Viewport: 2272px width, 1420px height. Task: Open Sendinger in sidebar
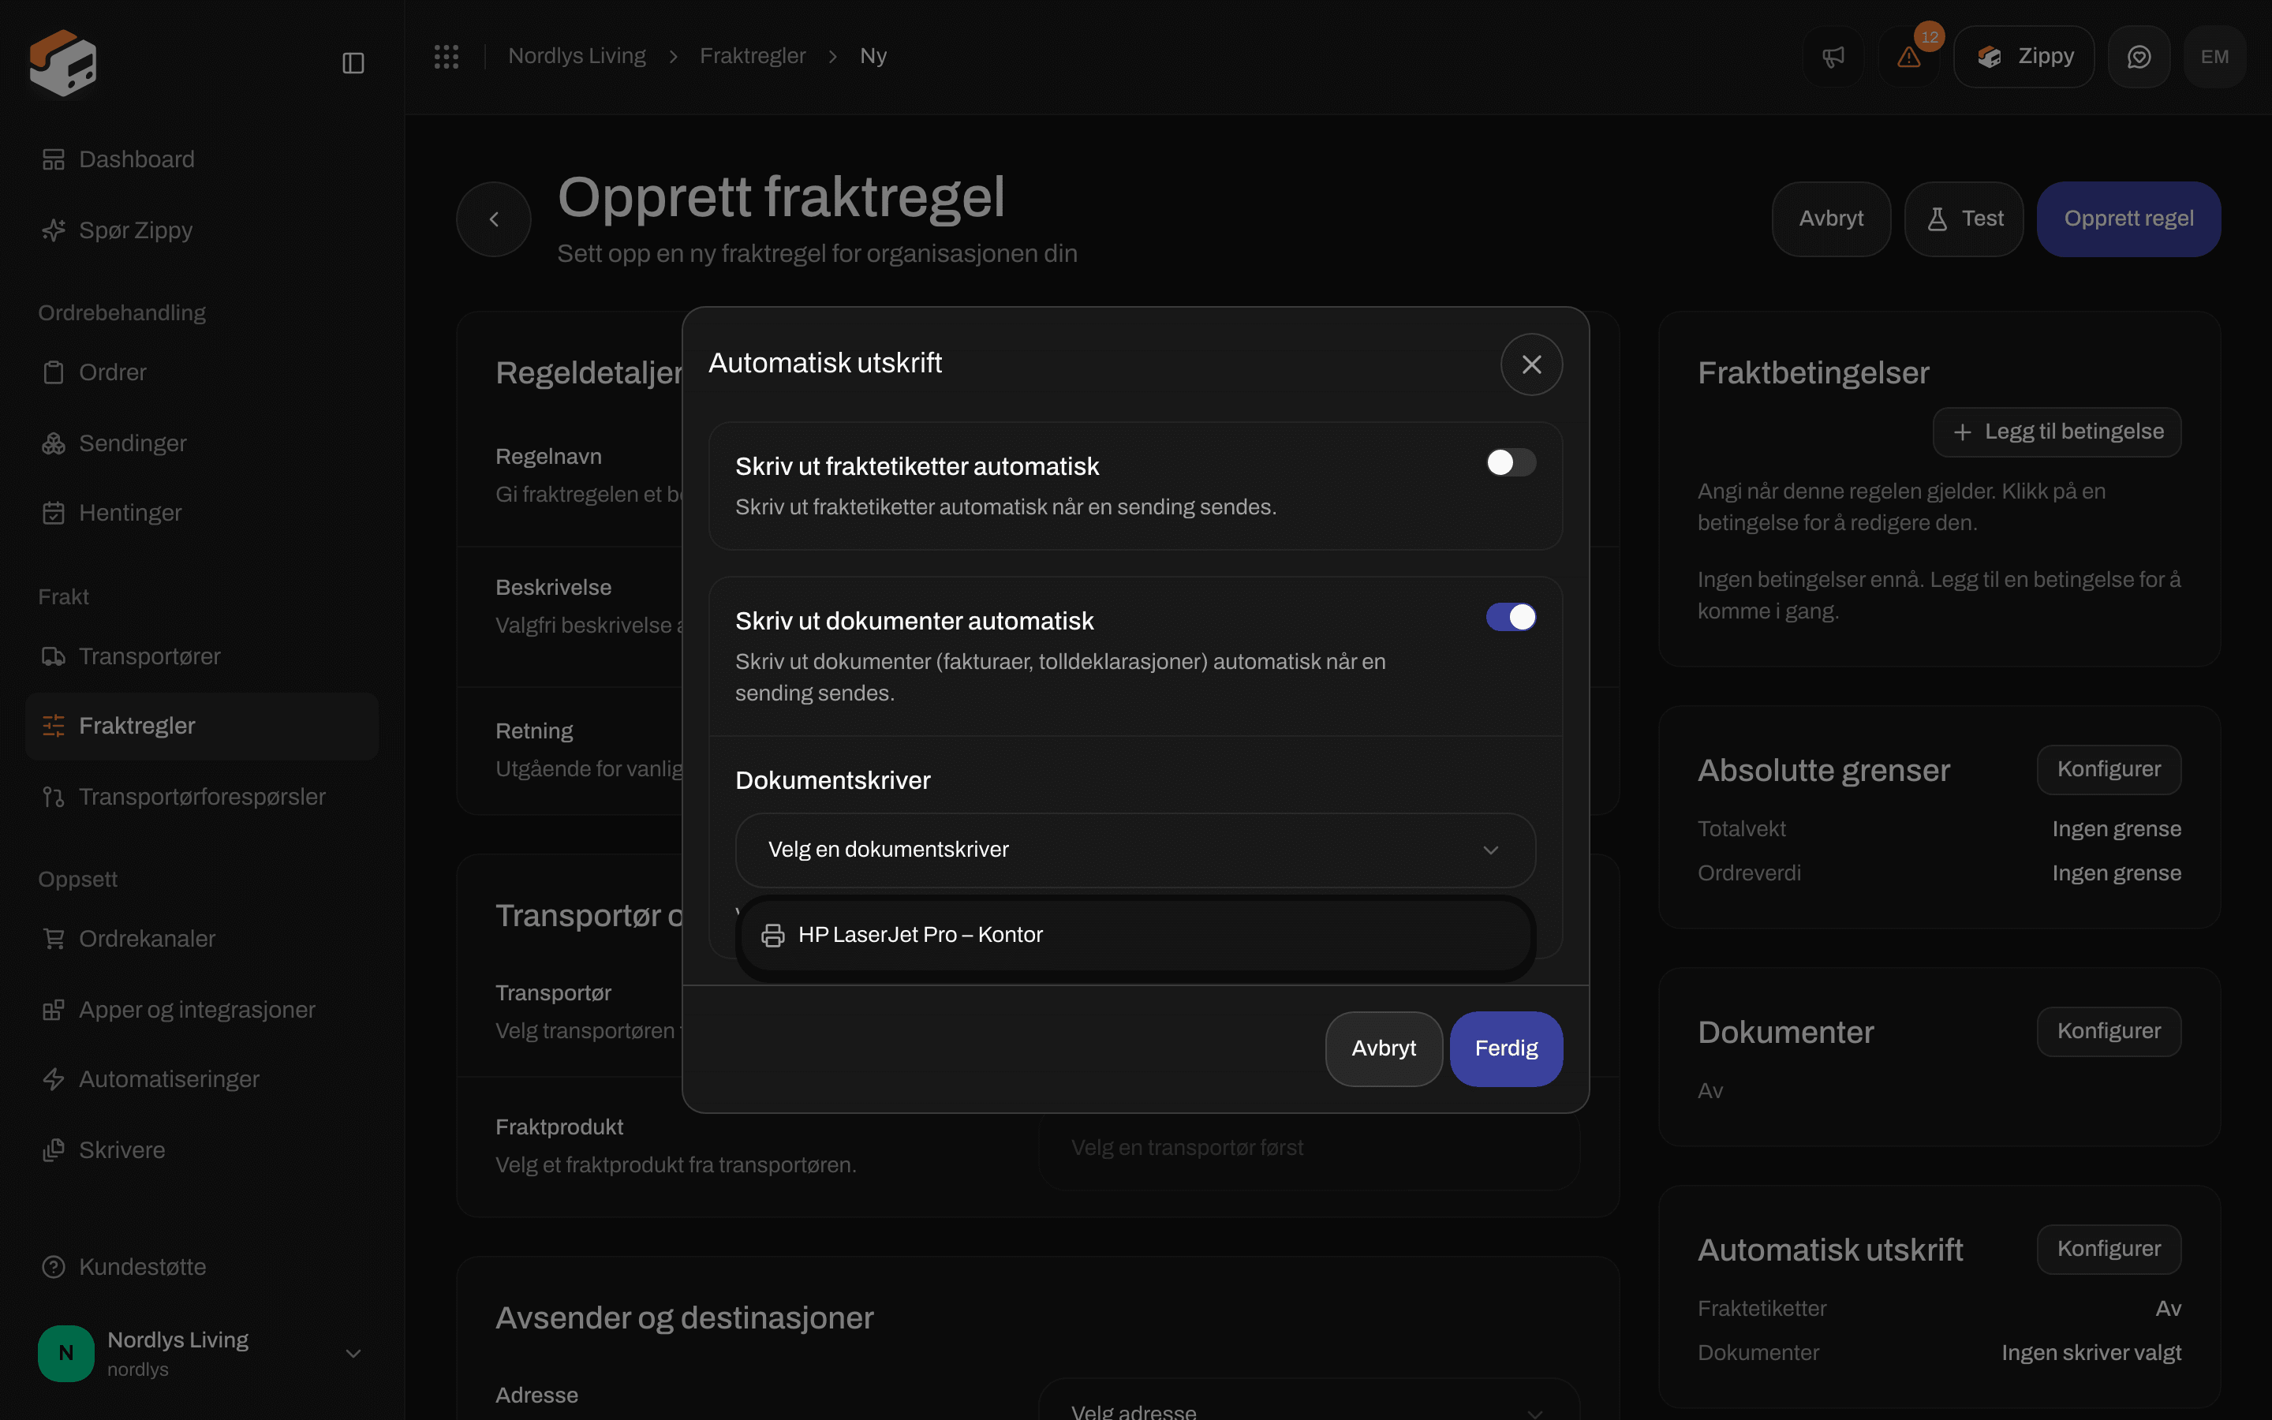point(202,443)
